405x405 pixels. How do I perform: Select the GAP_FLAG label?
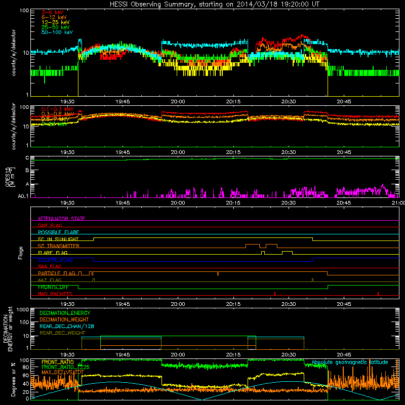tap(50, 225)
